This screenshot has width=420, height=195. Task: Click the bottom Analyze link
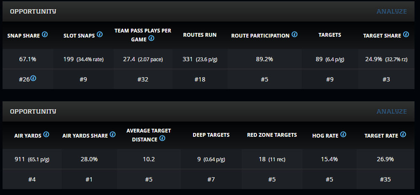392,111
